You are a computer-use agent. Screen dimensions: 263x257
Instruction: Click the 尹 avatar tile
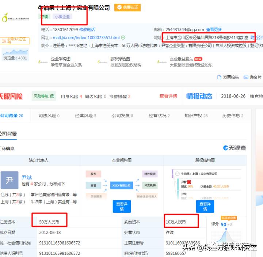coord(9,180)
